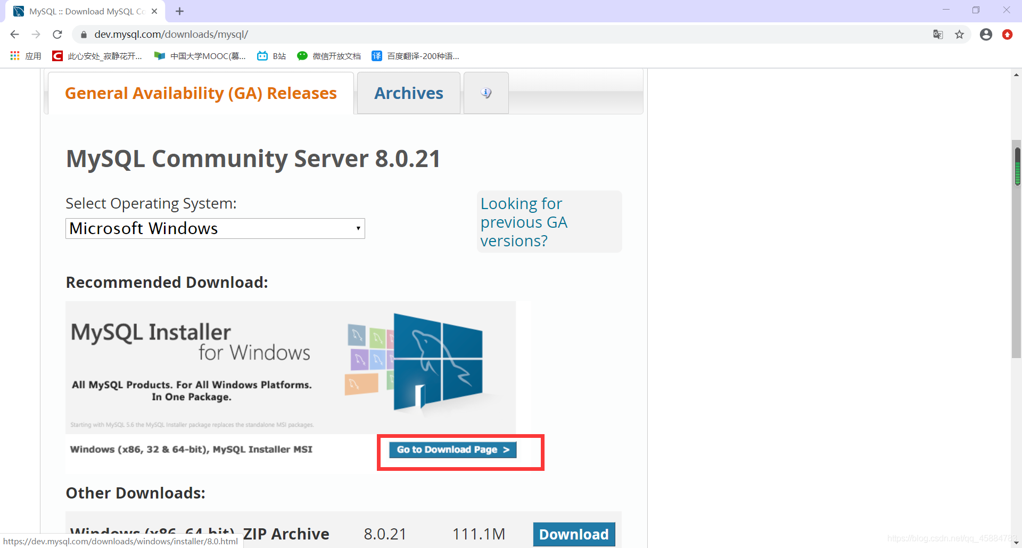1022x548 pixels.
Task: Restore down the Chrome window
Action: pos(976,10)
